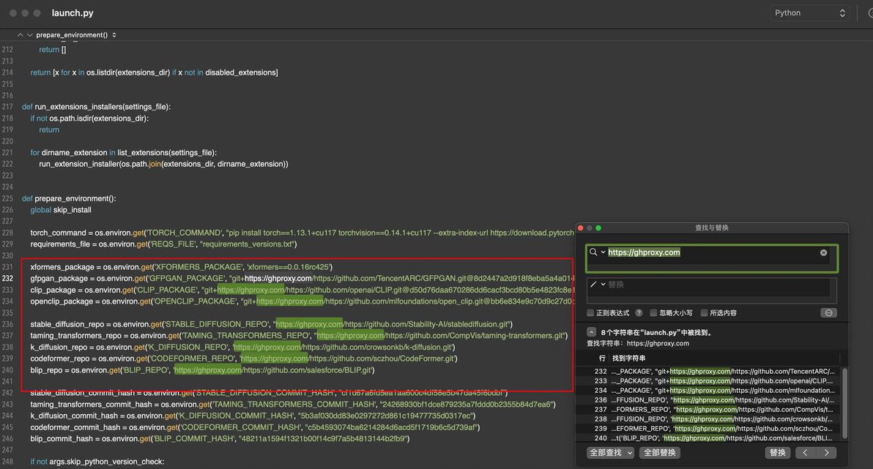Click the launch.py window title

(x=73, y=12)
